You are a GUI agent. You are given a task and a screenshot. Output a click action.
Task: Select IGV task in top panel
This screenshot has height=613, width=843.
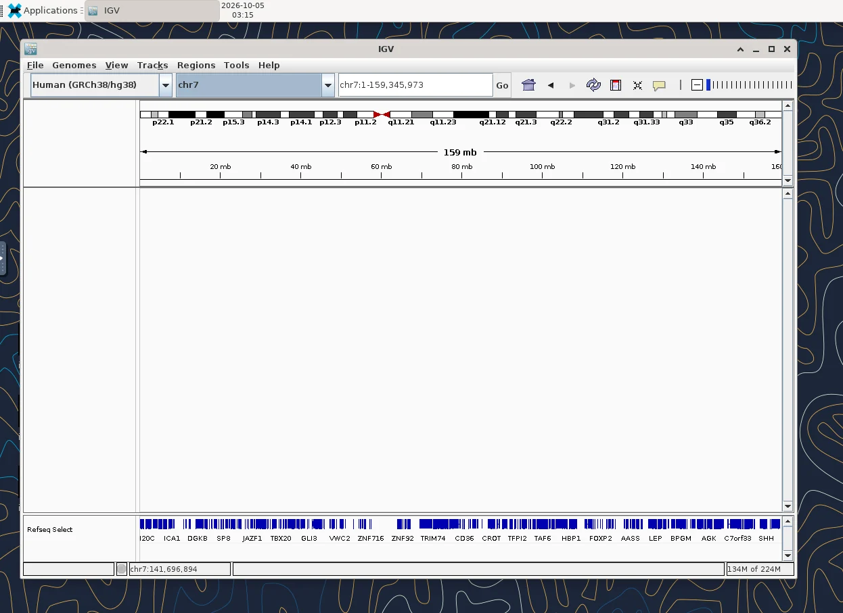[x=152, y=11]
